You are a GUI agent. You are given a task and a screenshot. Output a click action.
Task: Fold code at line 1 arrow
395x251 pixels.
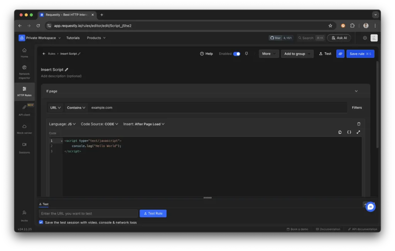[61, 141]
